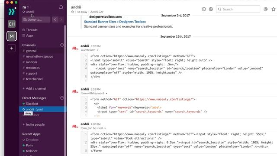277x156 pixels.
Task: Click andrii name on 9:20 PM message
Action: pyautogui.click(x=85, y=124)
